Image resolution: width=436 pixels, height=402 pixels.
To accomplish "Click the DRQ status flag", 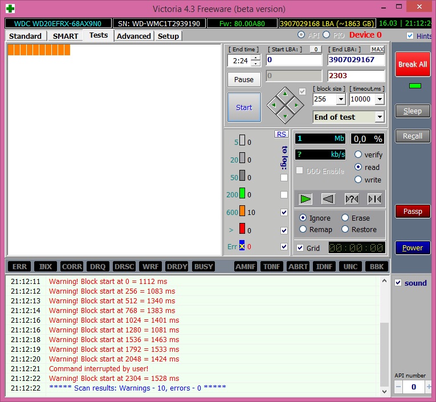I will pyautogui.click(x=98, y=267).
